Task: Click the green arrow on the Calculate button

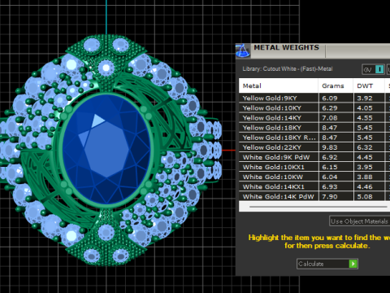Action: pyautogui.click(x=353, y=264)
